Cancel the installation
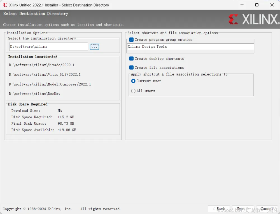Screen dimensions: 280x214 click(x=267, y=209)
